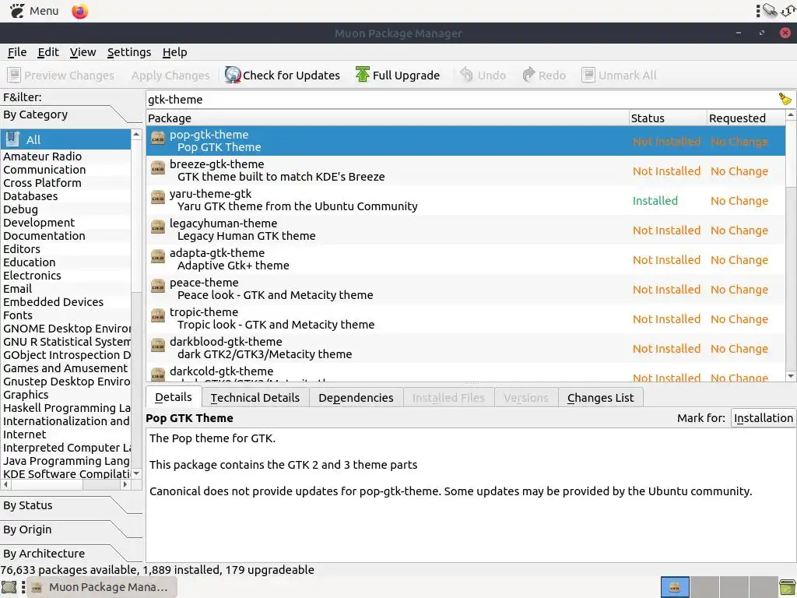Click the All category bookmark icon
The image size is (797, 598).
pyautogui.click(x=12, y=139)
